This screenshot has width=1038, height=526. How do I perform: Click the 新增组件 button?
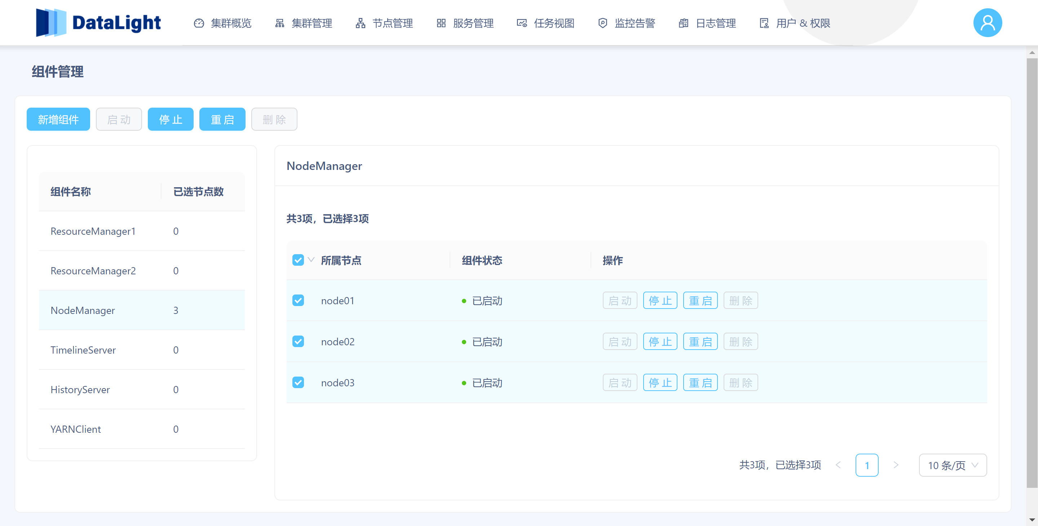(x=58, y=119)
